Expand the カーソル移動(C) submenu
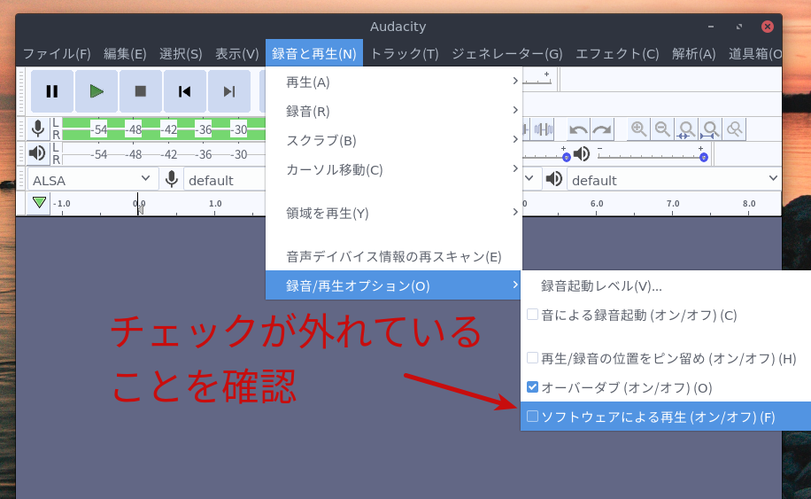Viewport: 811px width, 499px height. [x=394, y=169]
